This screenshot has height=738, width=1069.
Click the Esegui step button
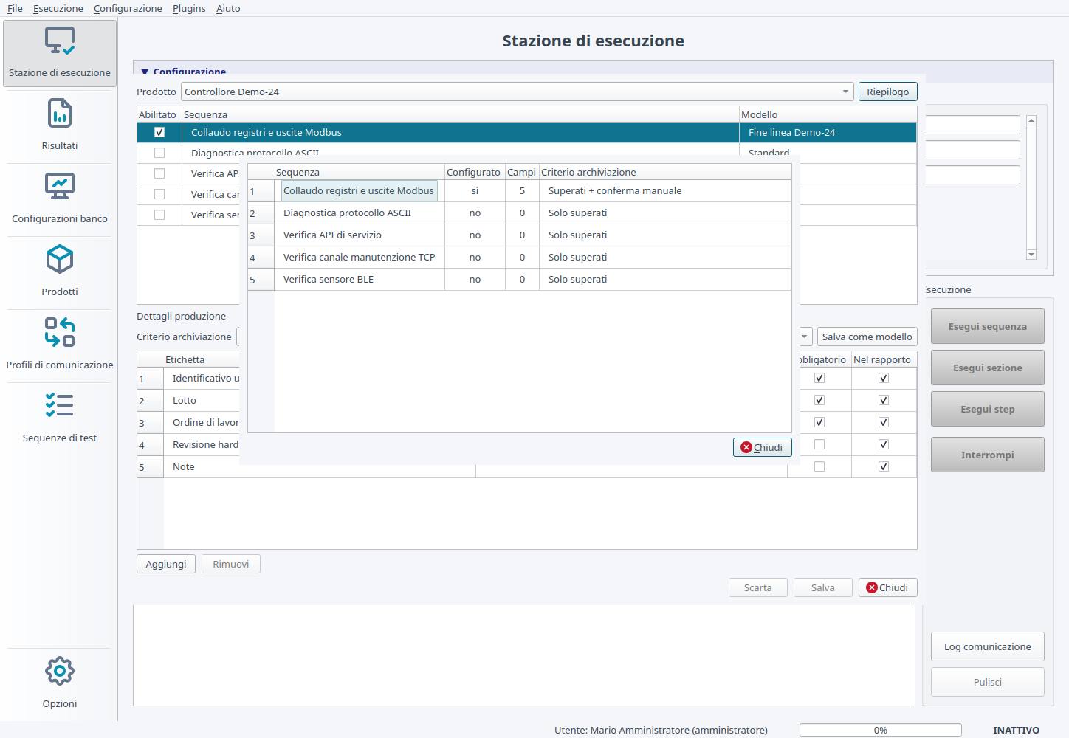tap(988, 409)
